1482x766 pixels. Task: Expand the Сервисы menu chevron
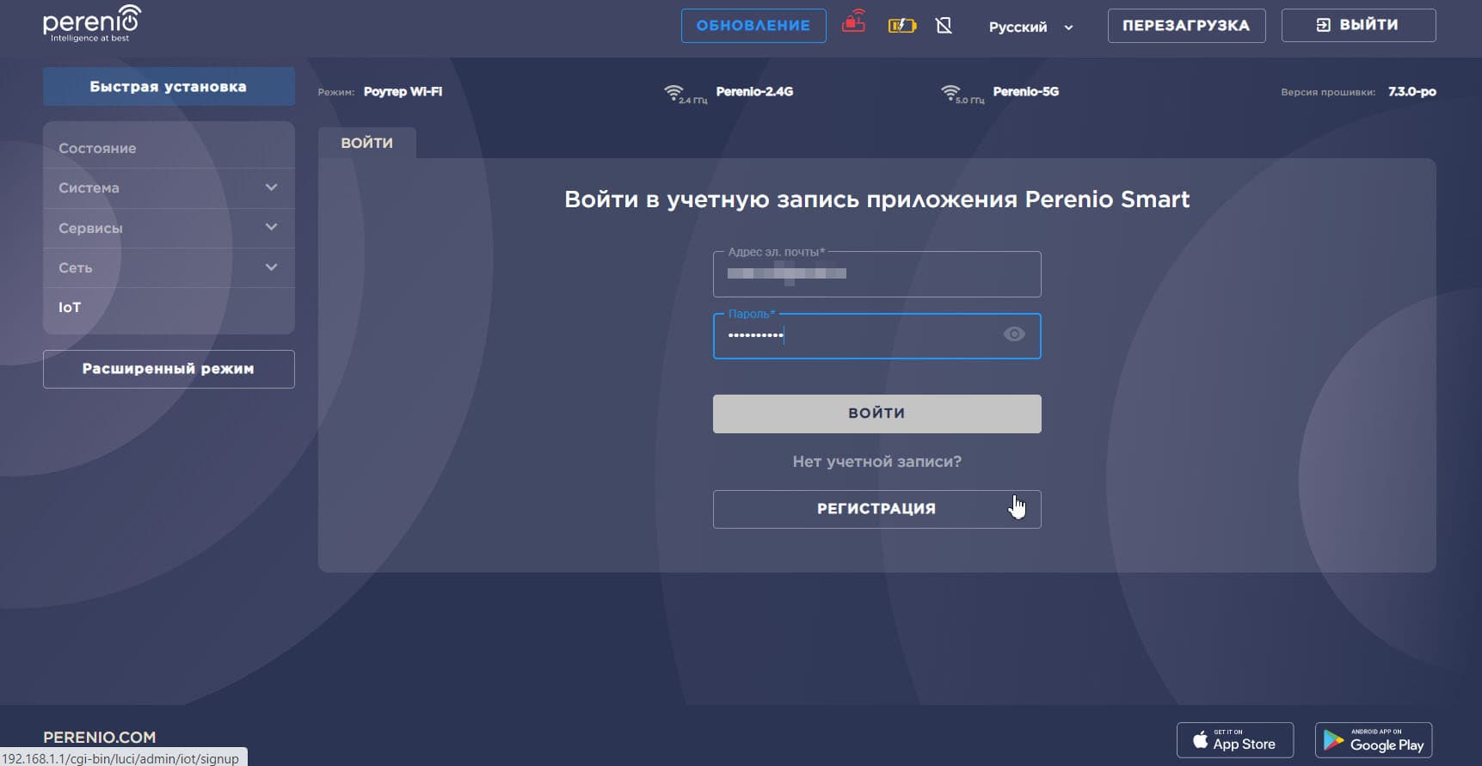[271, 227]
